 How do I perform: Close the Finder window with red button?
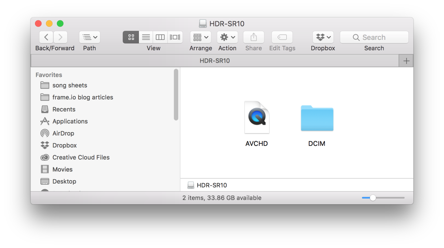[38, 24]
